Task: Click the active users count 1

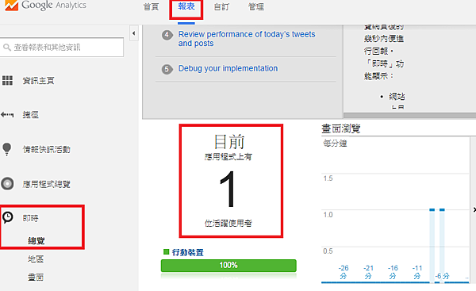Action: (228, 189)
